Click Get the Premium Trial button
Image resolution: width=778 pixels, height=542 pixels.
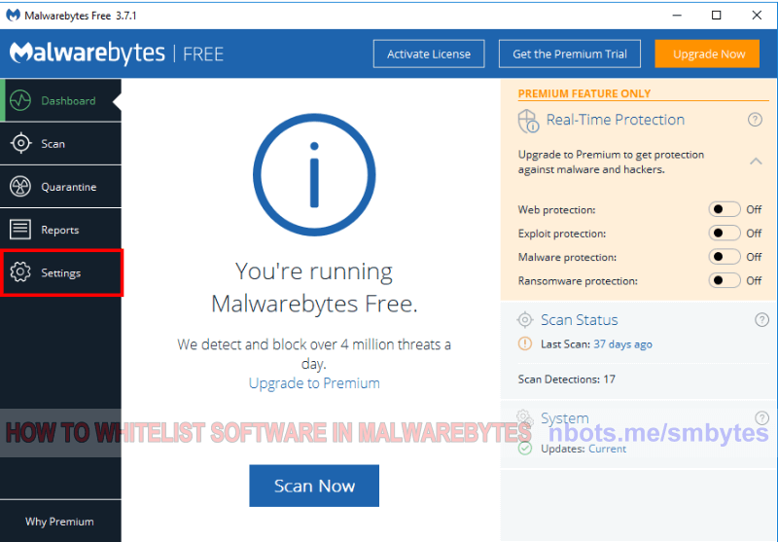[570, 54]
